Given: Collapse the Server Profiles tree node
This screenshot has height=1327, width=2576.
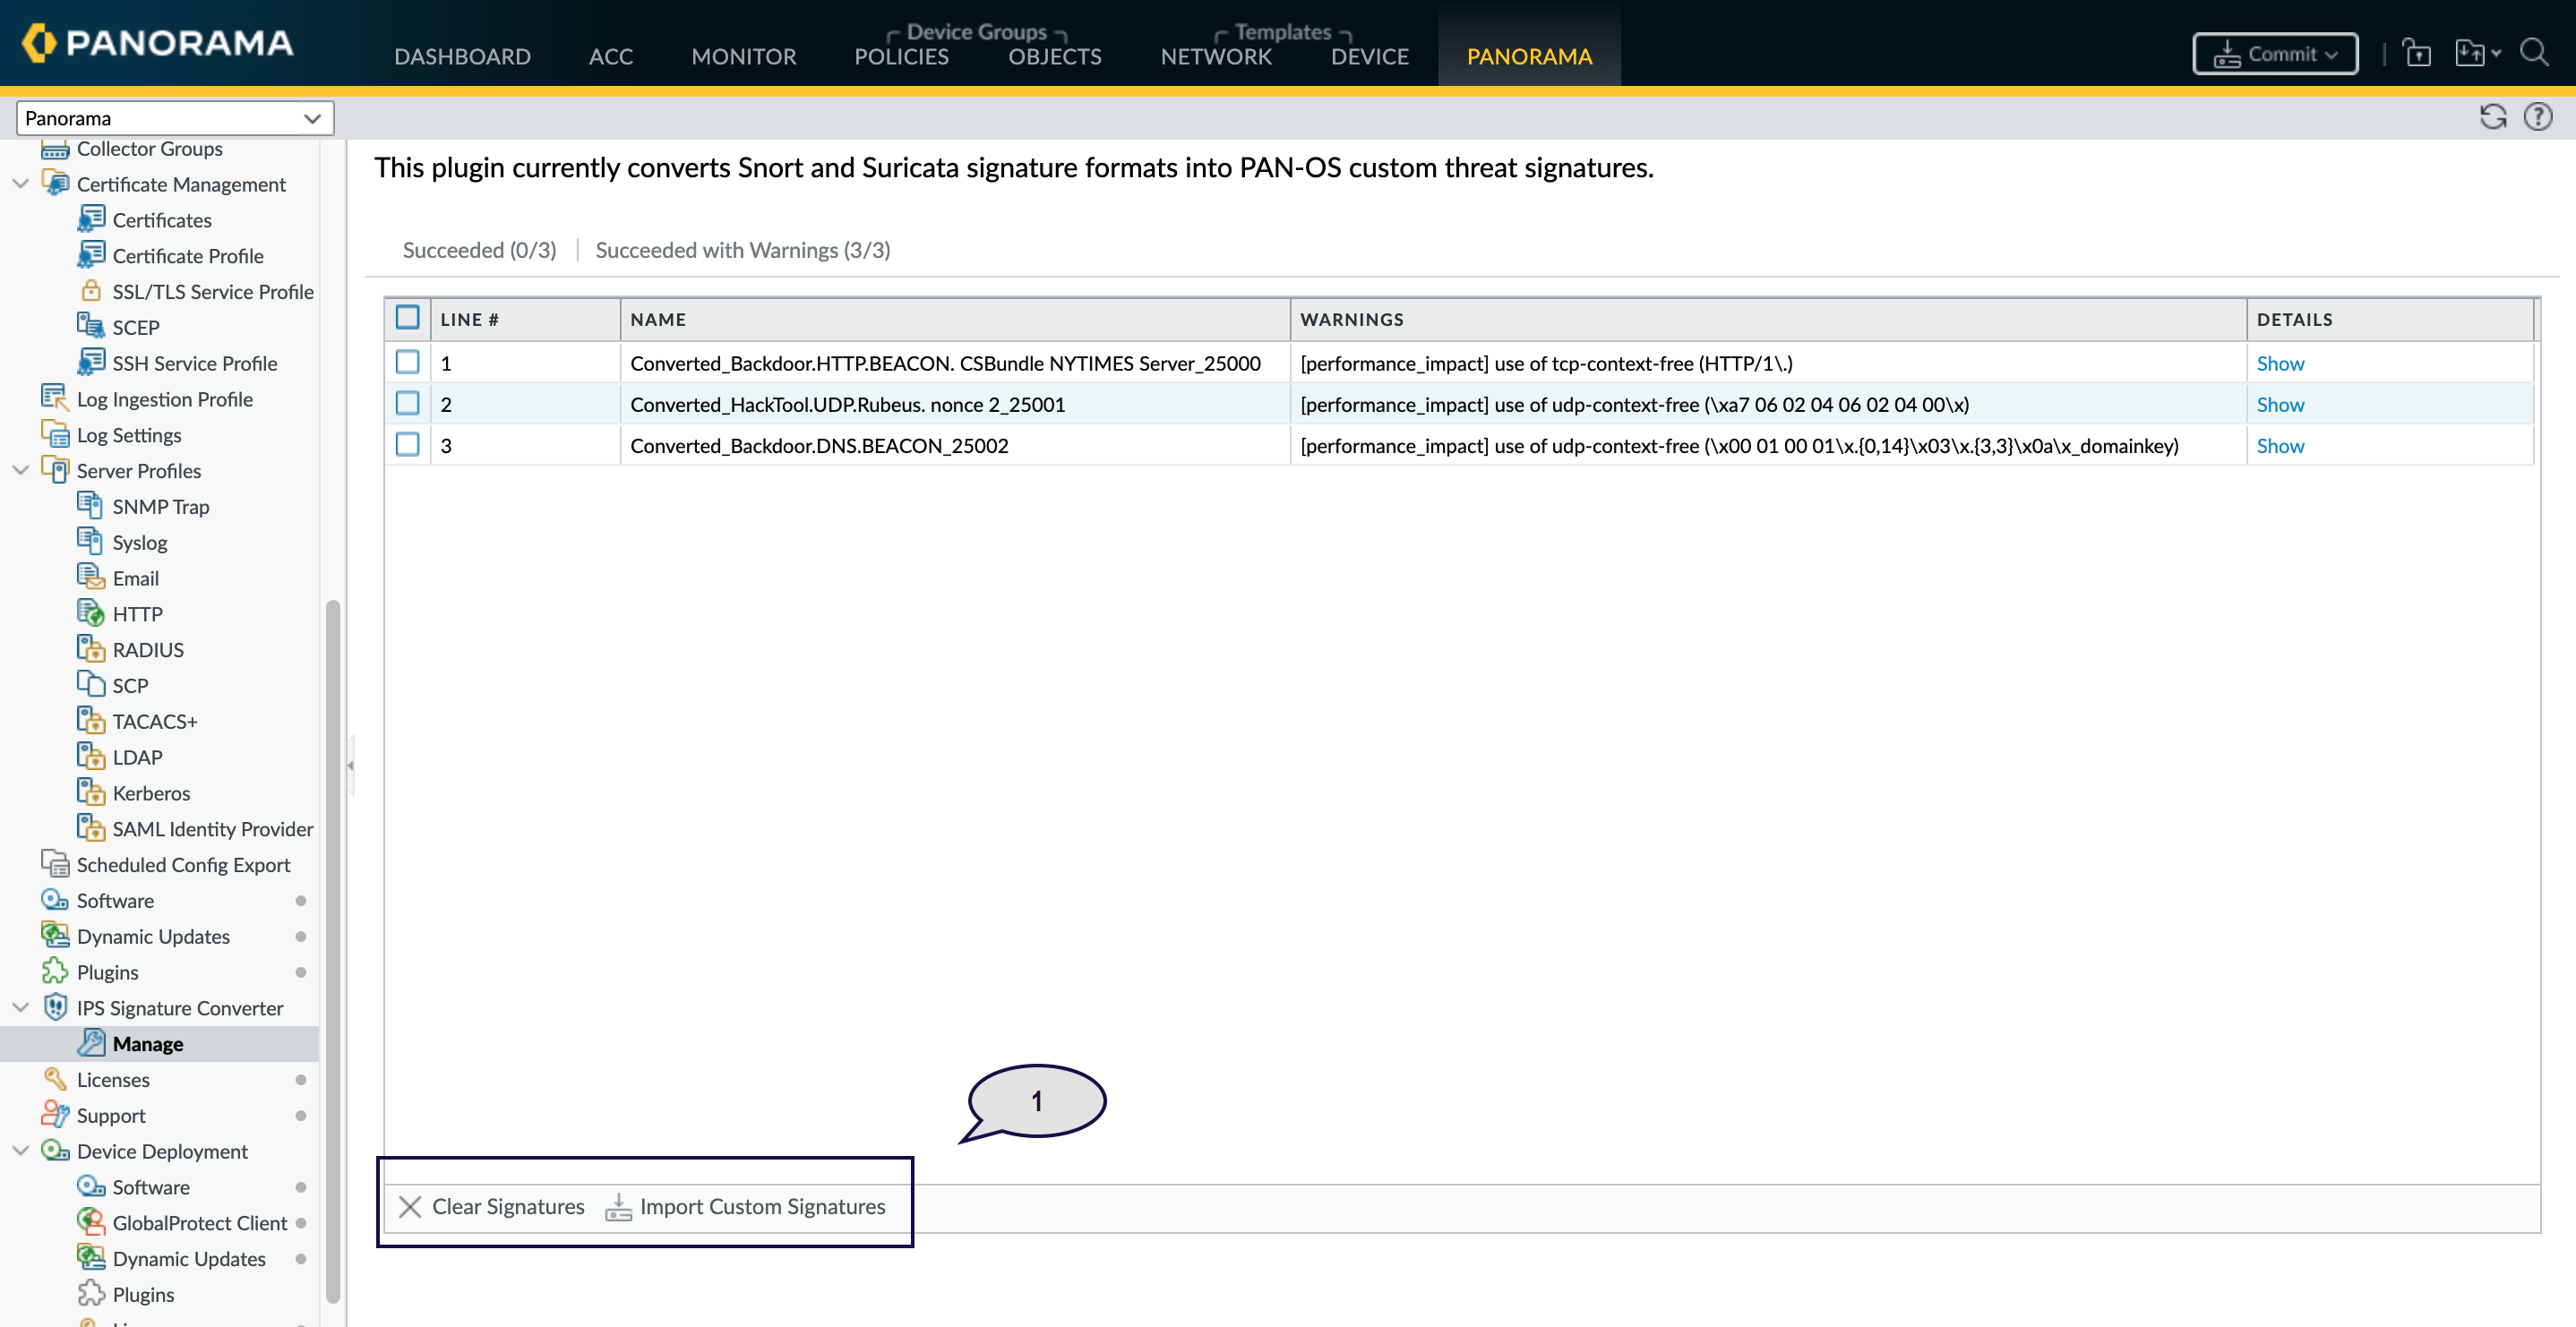Looking at the screenshot, I should pos(20,470).
